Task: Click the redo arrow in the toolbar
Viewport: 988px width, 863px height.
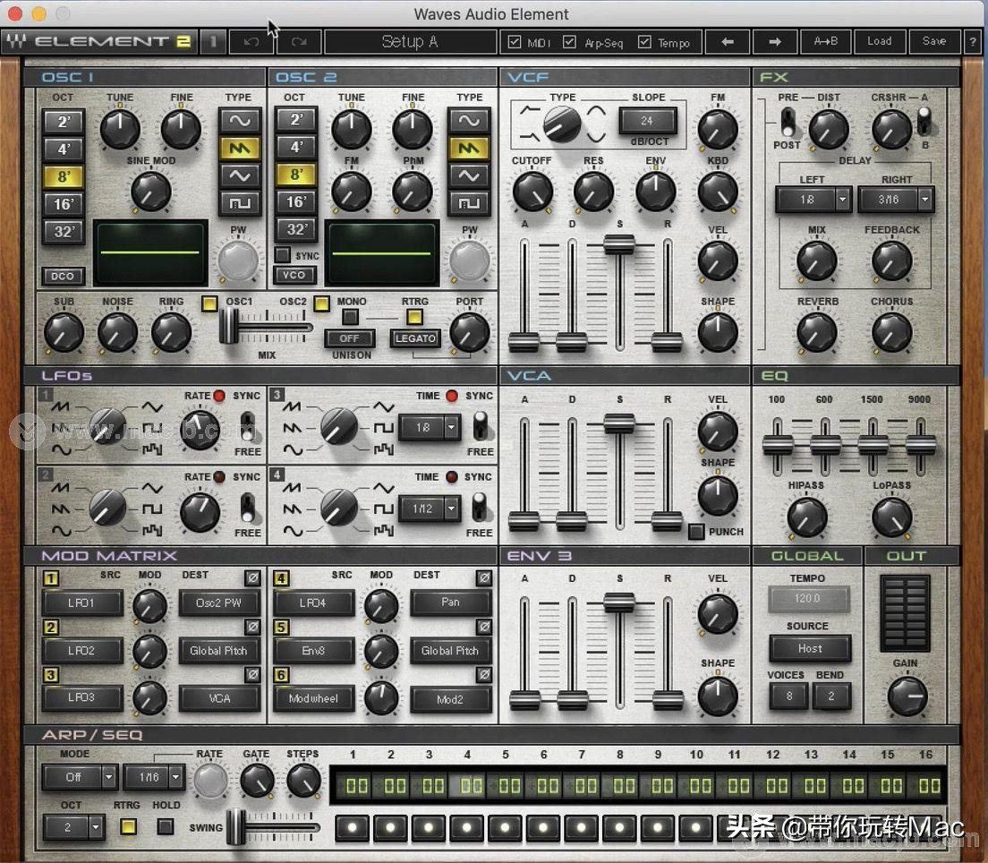Action: (299, 42)
